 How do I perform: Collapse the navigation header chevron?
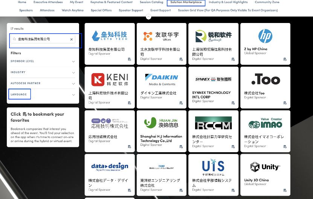148,17
